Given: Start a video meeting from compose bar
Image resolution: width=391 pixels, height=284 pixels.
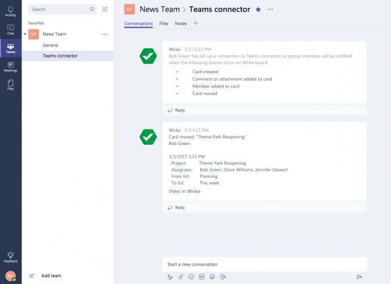Looking at the screenshot, I should point(222,277).
